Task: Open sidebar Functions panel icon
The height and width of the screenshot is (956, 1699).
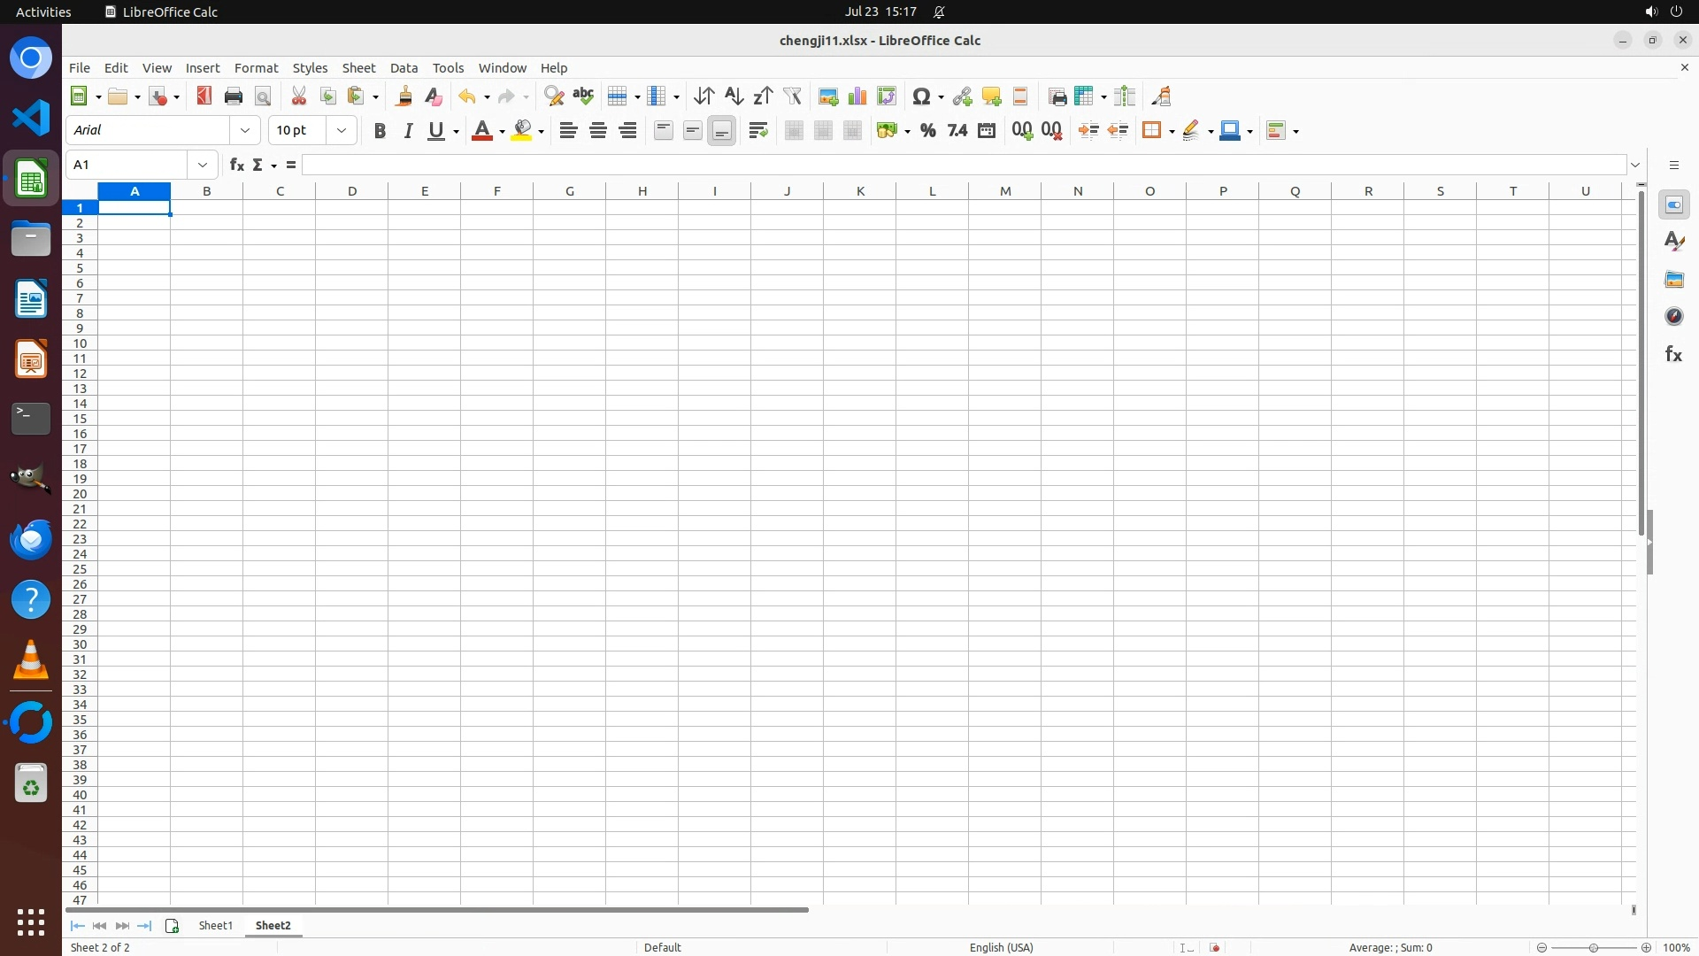Action: click(x=1673, y=354)
